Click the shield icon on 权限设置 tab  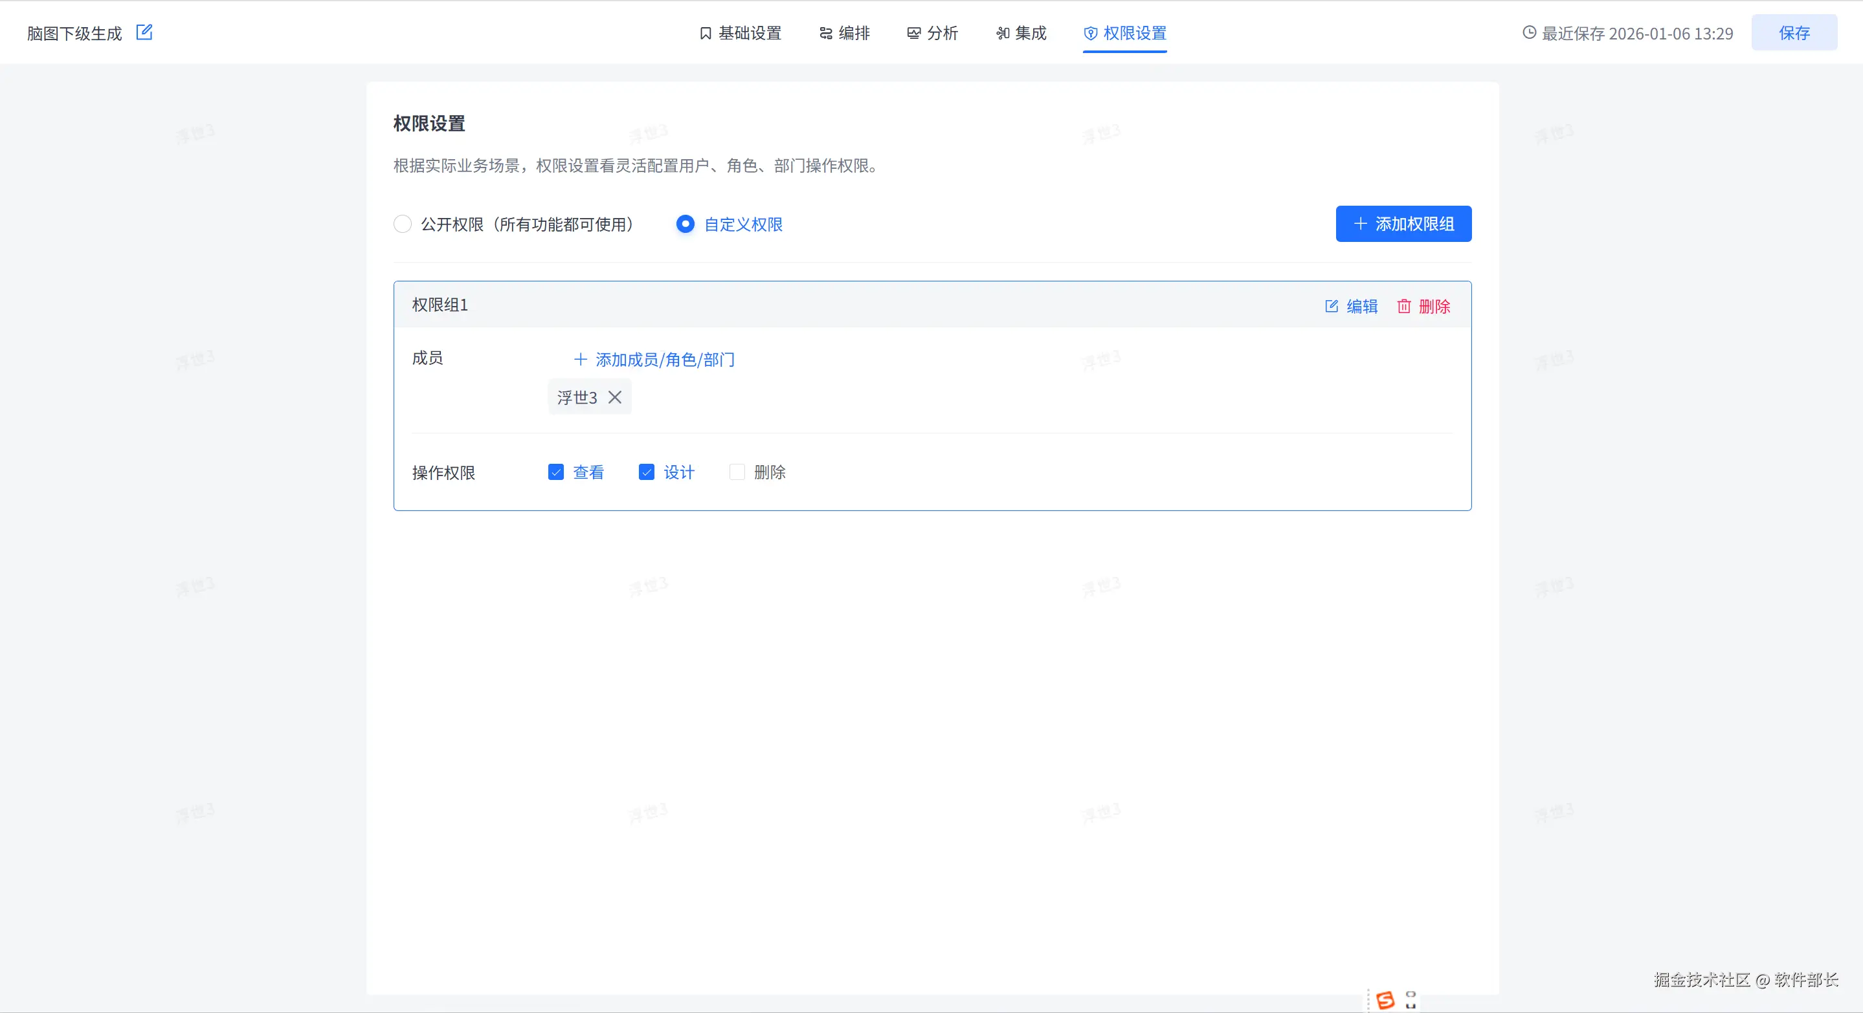click(x=1091, y=33)
